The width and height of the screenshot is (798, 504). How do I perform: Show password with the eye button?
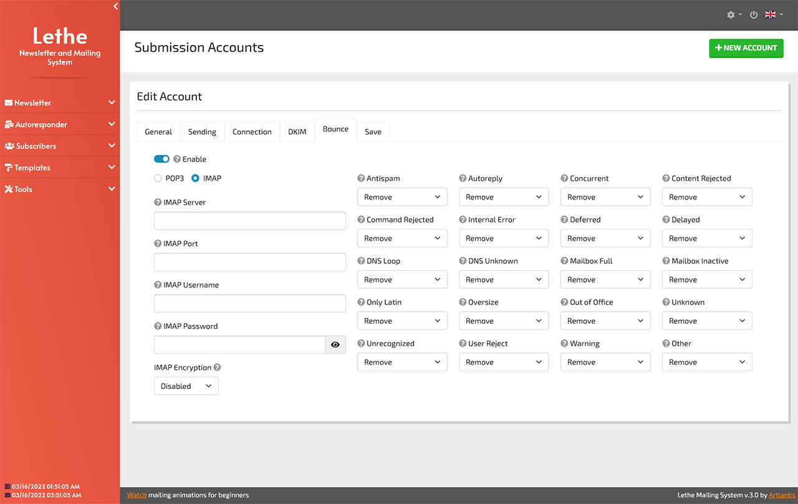coord(335,344)
